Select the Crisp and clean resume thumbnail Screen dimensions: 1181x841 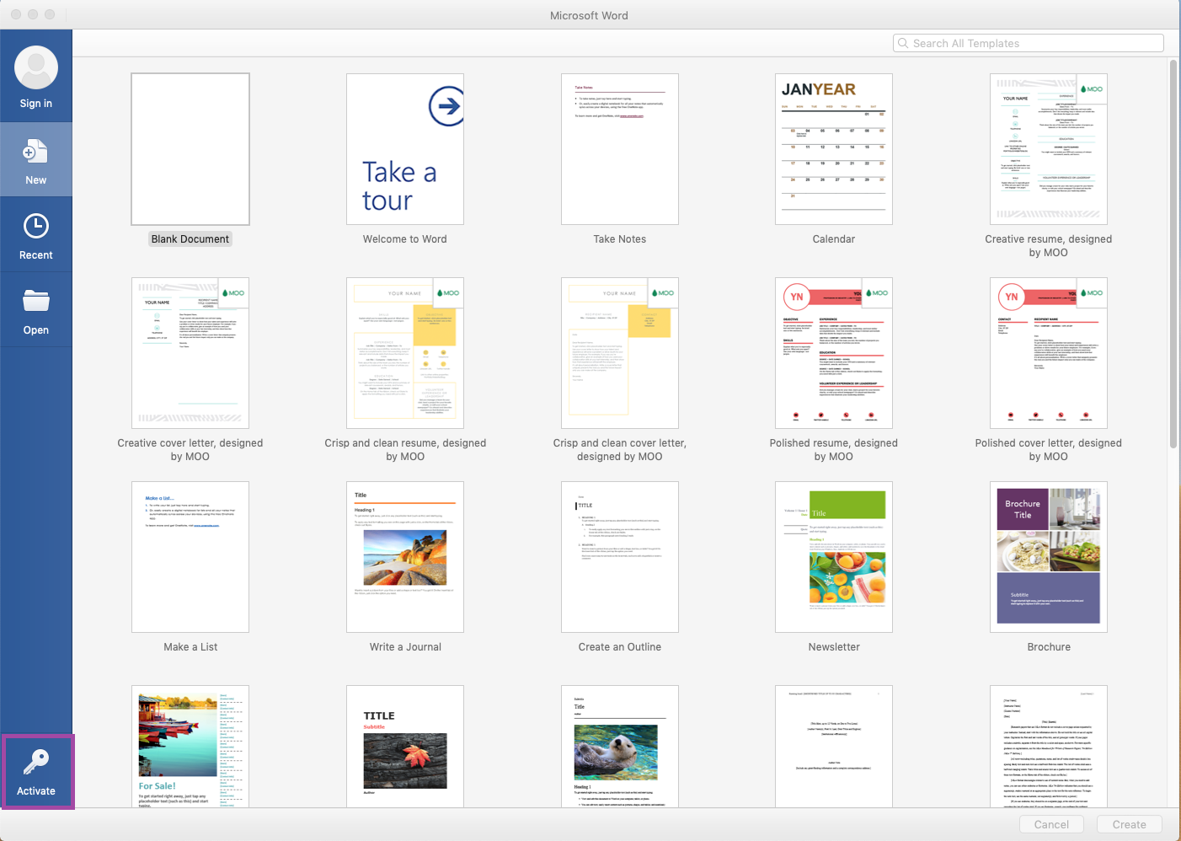(x=405, y=353)
